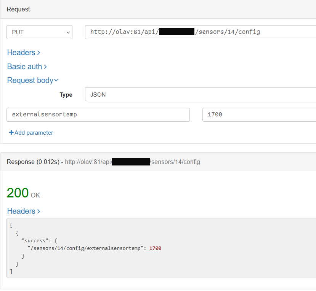
Task: Expand the response Headers section
Action: pyautogui.click(x=24, y=211)
